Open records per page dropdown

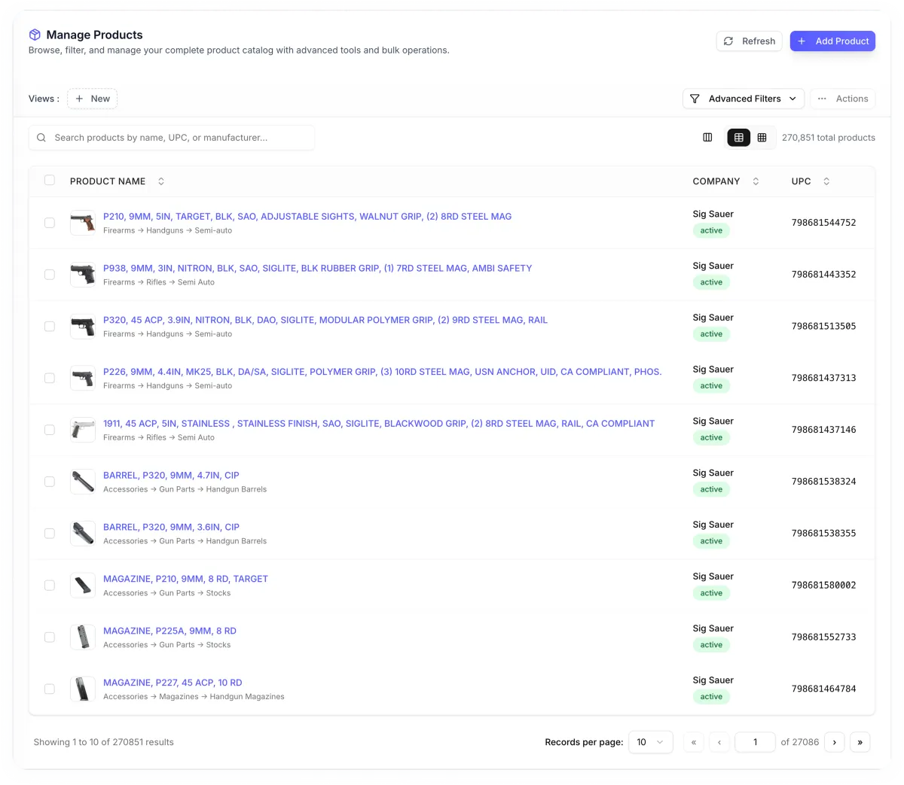(x=650, y=742)
